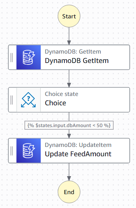
Task: Click the arrowhead from condition into Update FeedAmount
Action: pos(69,136)
